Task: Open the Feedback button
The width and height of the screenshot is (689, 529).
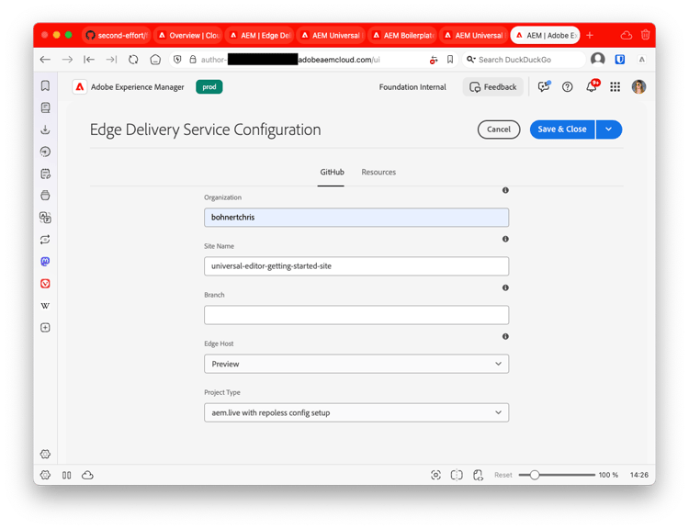Action: tap(493, 87)
